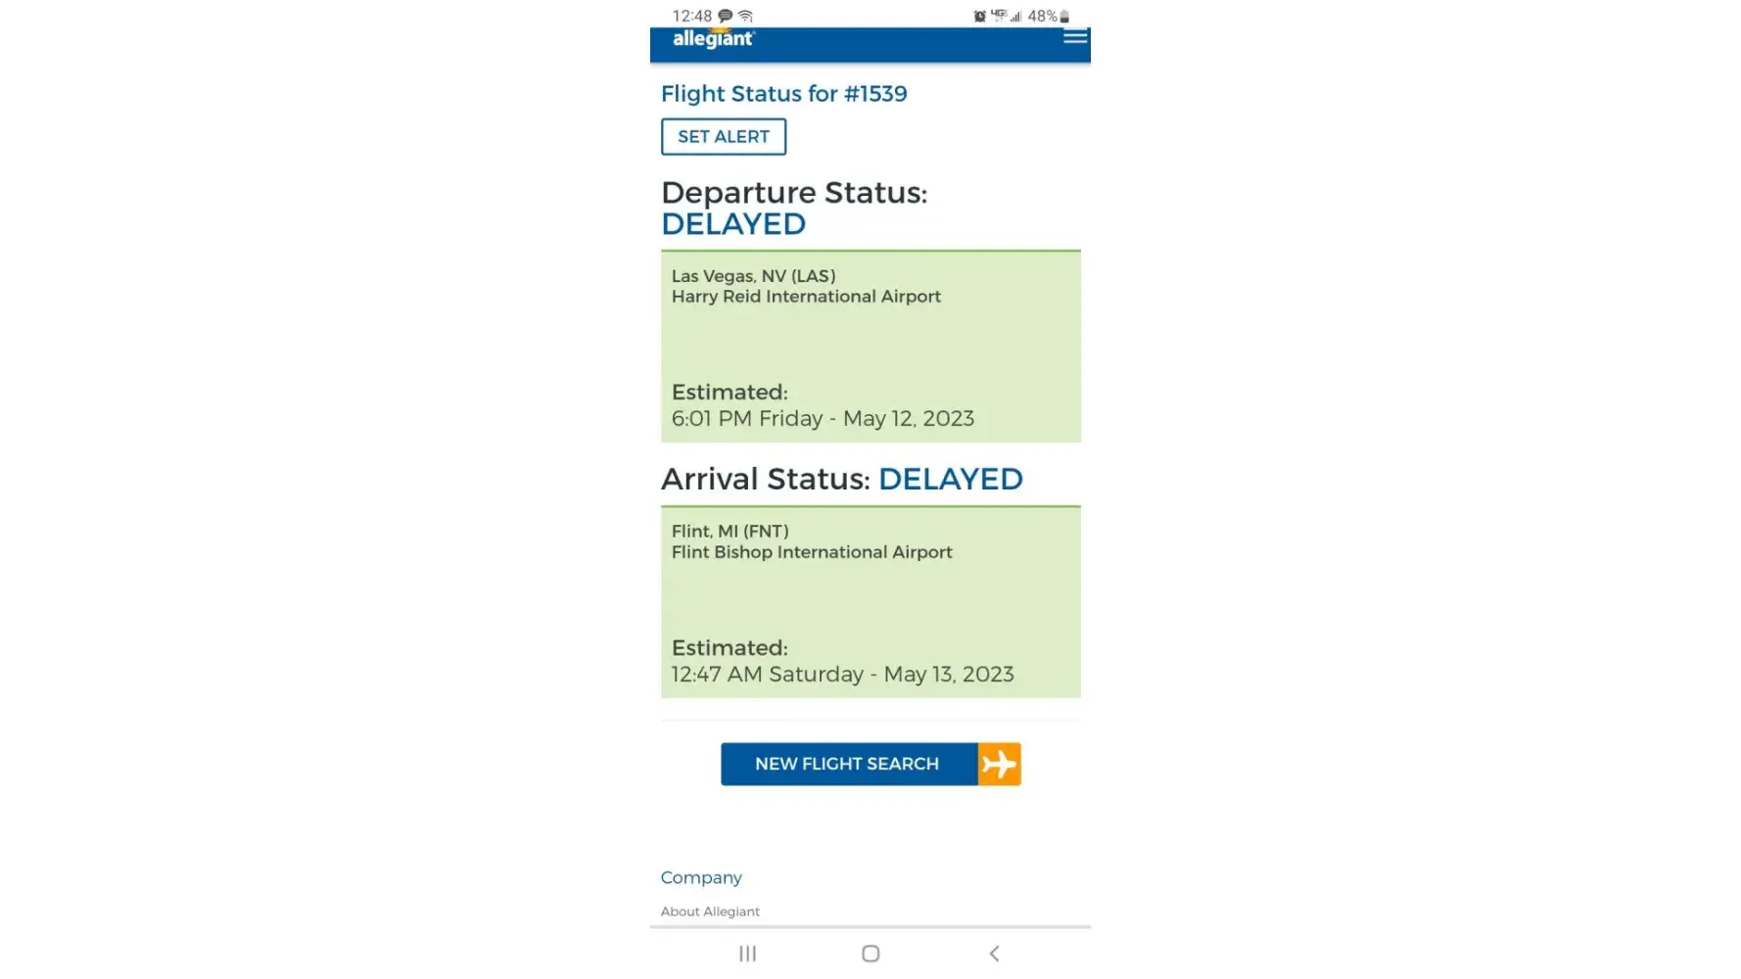Open the About Allegiant link
Screen dimensions: 1741x979
710,911
